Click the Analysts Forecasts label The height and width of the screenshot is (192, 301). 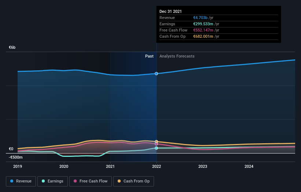pyautogui.click(x=177, y=56)
